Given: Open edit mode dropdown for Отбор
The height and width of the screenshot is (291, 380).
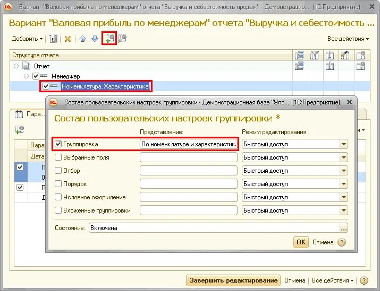Looking at the screenshot, I should pos(344,171).
